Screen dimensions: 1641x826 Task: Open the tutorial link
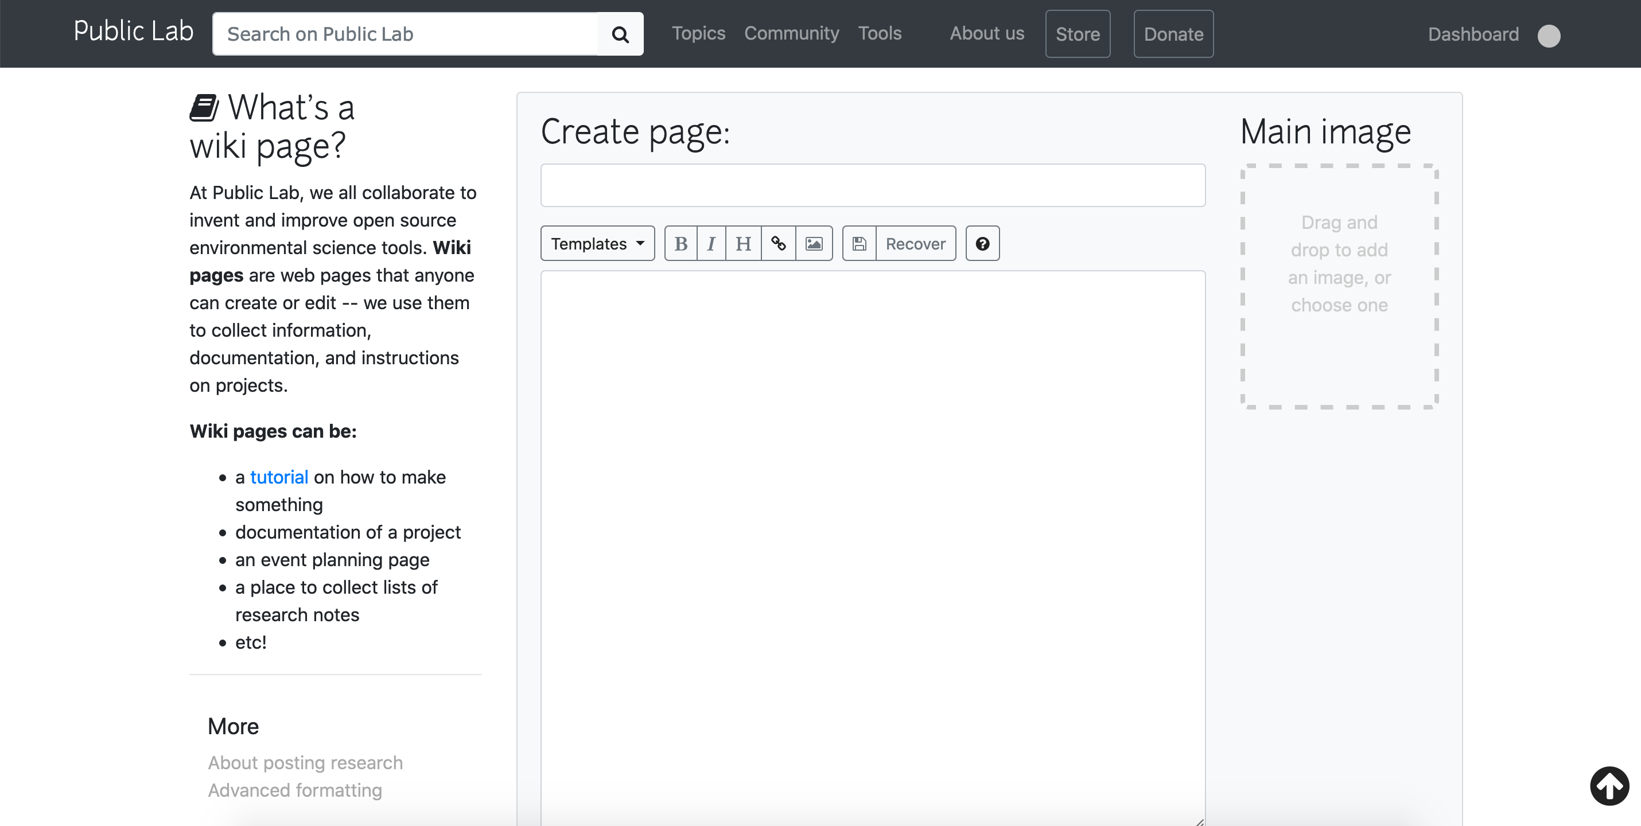[x=279, y=477]
